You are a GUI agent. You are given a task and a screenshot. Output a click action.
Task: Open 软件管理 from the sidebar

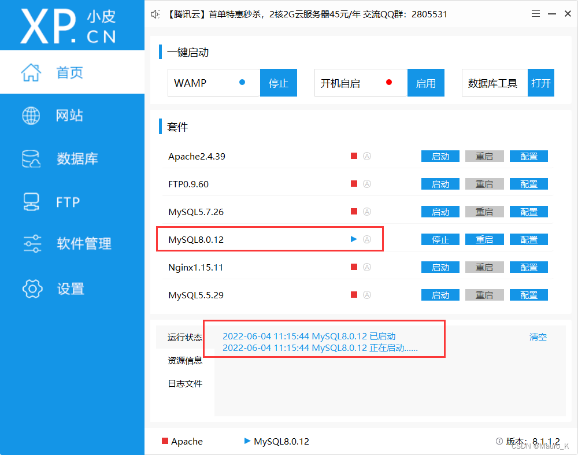click(76, 243)
